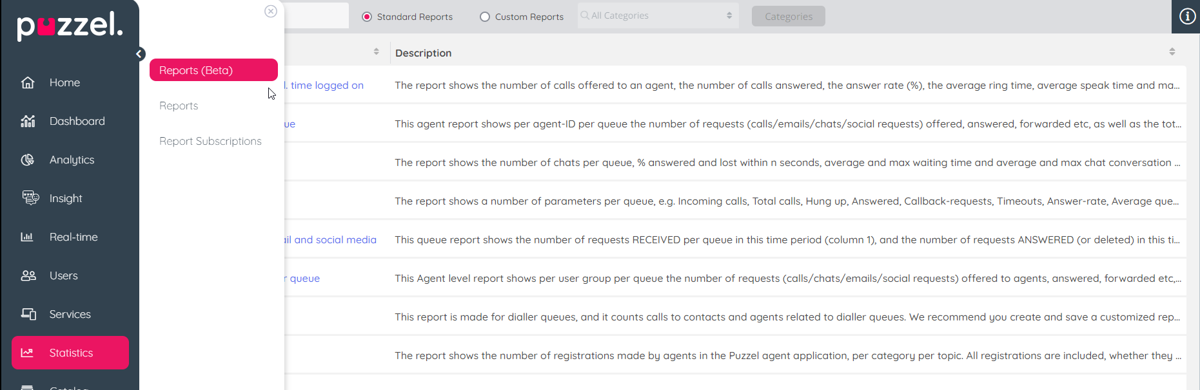1200x390 pixels.
Task: Click the Services devices icon
Action: (x=28, y=314)
